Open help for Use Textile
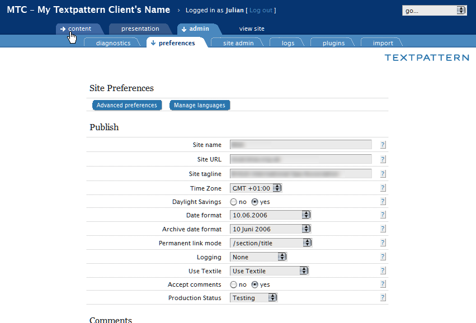Screen dimensions: 476x323 [x=383, y=270]
